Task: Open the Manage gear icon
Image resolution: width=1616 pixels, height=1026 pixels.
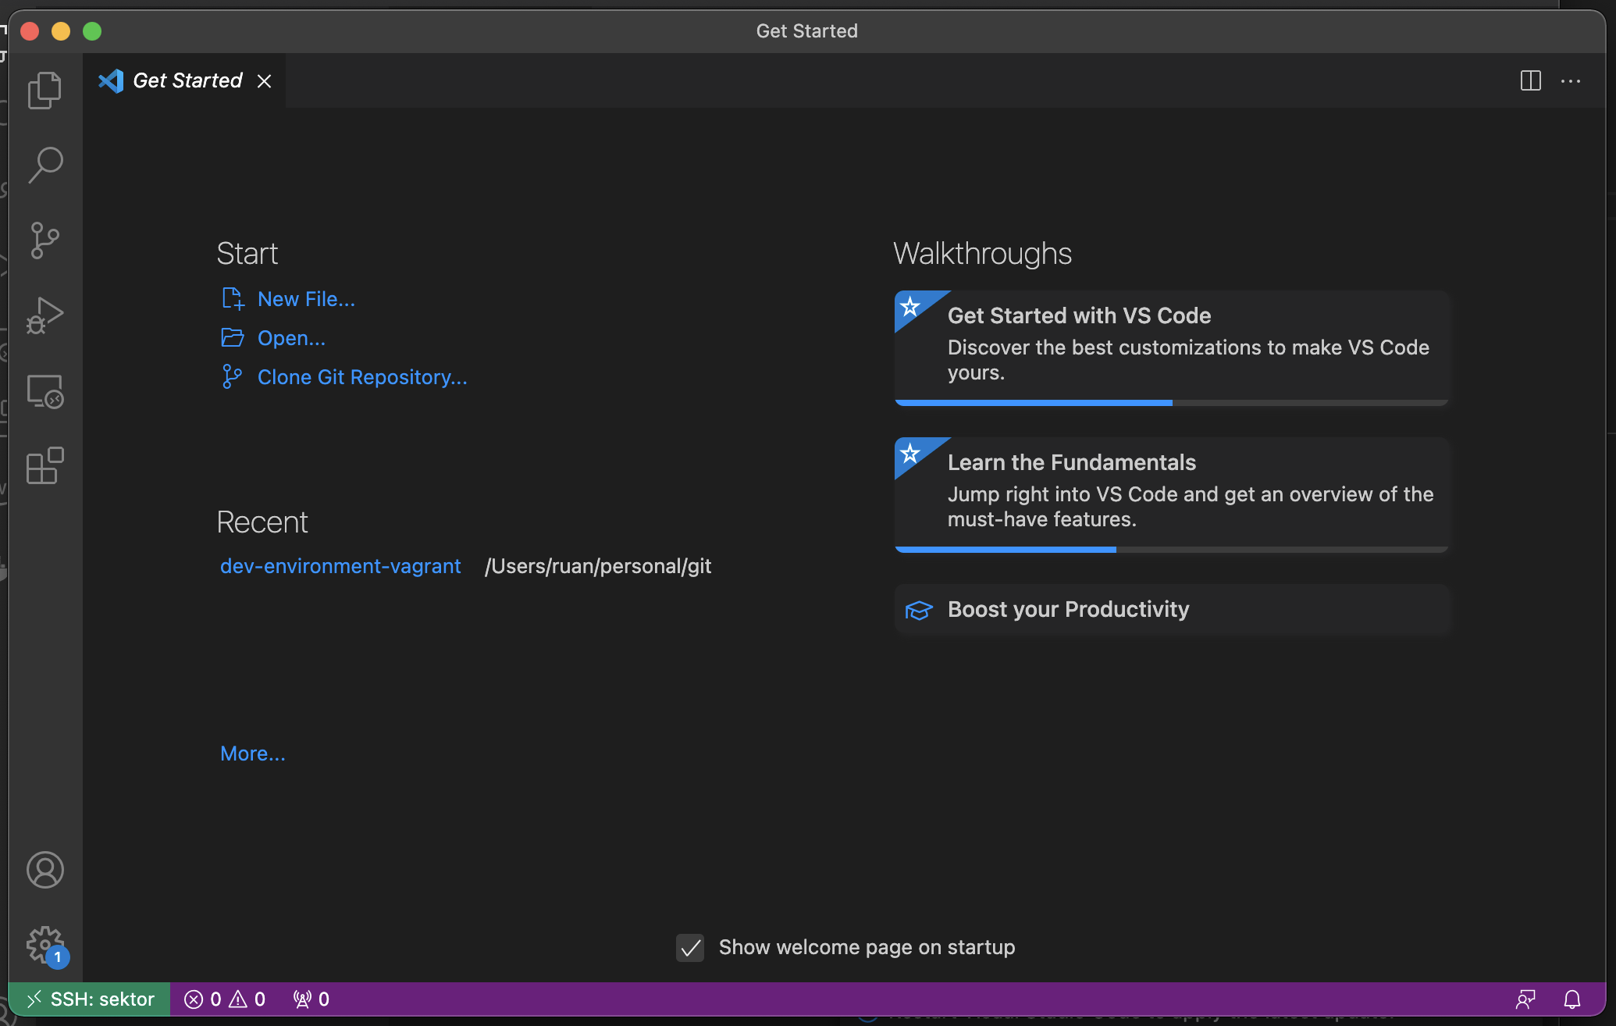Action: point(44,946)
